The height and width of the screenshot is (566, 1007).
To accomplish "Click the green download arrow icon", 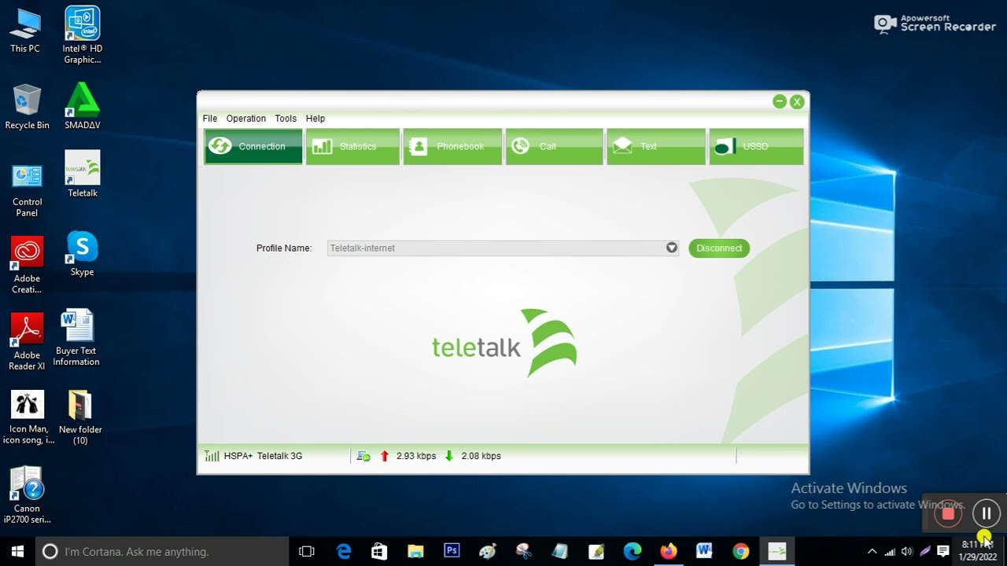I will coord(449,456).
